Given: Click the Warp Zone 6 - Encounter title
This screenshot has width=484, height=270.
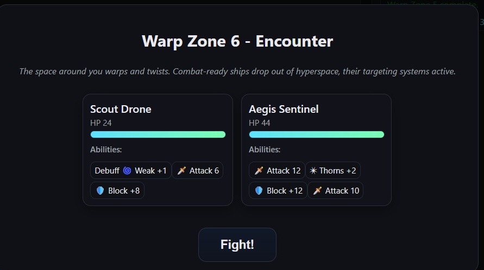Looking at the screenshot, I should [237, 41].
